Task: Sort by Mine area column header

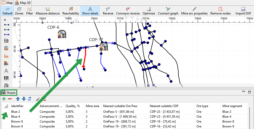Action: pos(93,106)
